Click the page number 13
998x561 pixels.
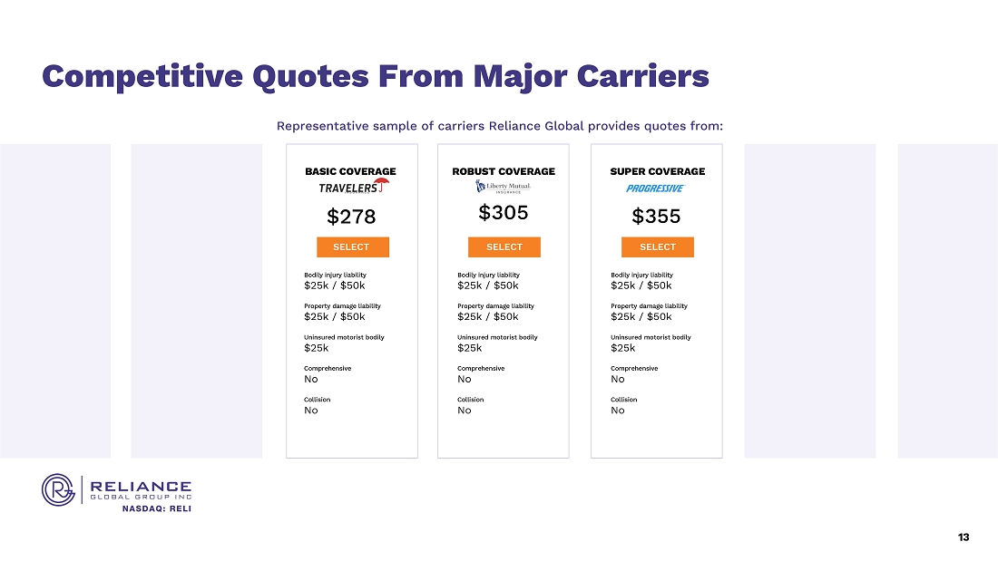coord(963,537)
